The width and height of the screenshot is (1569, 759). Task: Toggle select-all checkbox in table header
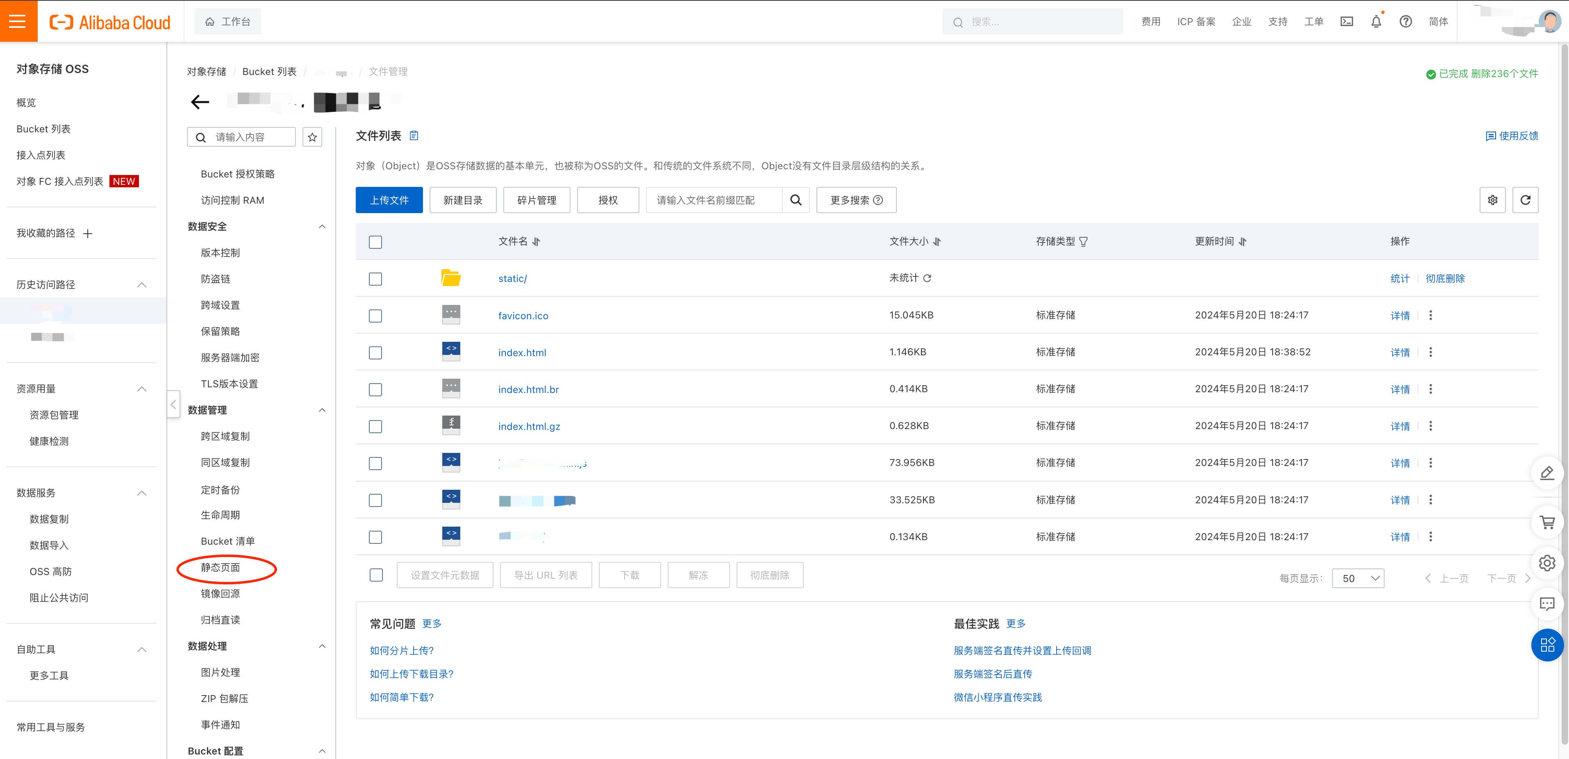(x=375, y=242)
